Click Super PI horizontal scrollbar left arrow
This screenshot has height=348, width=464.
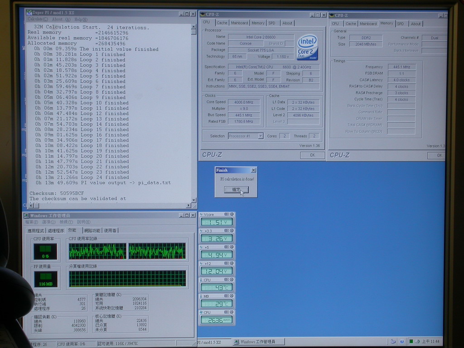pos(30,205)
